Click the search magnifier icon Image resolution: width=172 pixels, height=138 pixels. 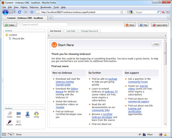(158, 12)
